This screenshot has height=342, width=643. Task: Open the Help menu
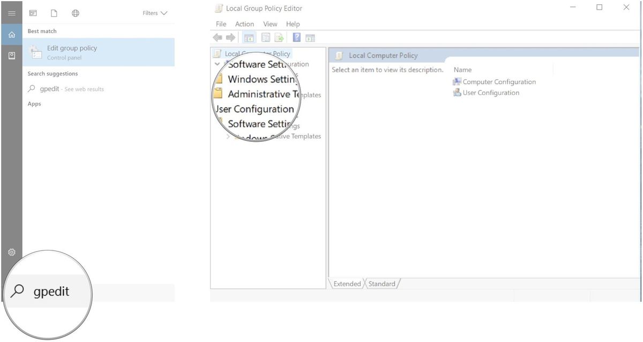[293, 24]
